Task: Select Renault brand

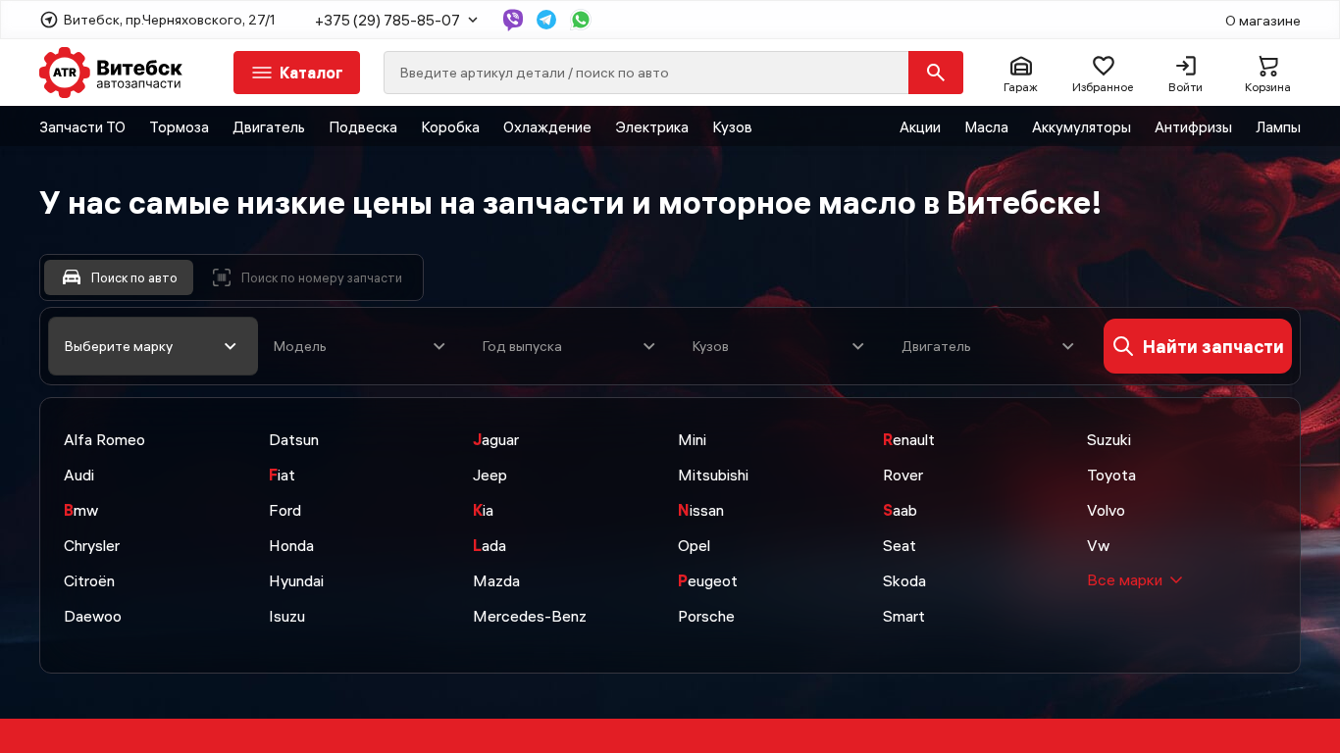Action: pos(908,440)
